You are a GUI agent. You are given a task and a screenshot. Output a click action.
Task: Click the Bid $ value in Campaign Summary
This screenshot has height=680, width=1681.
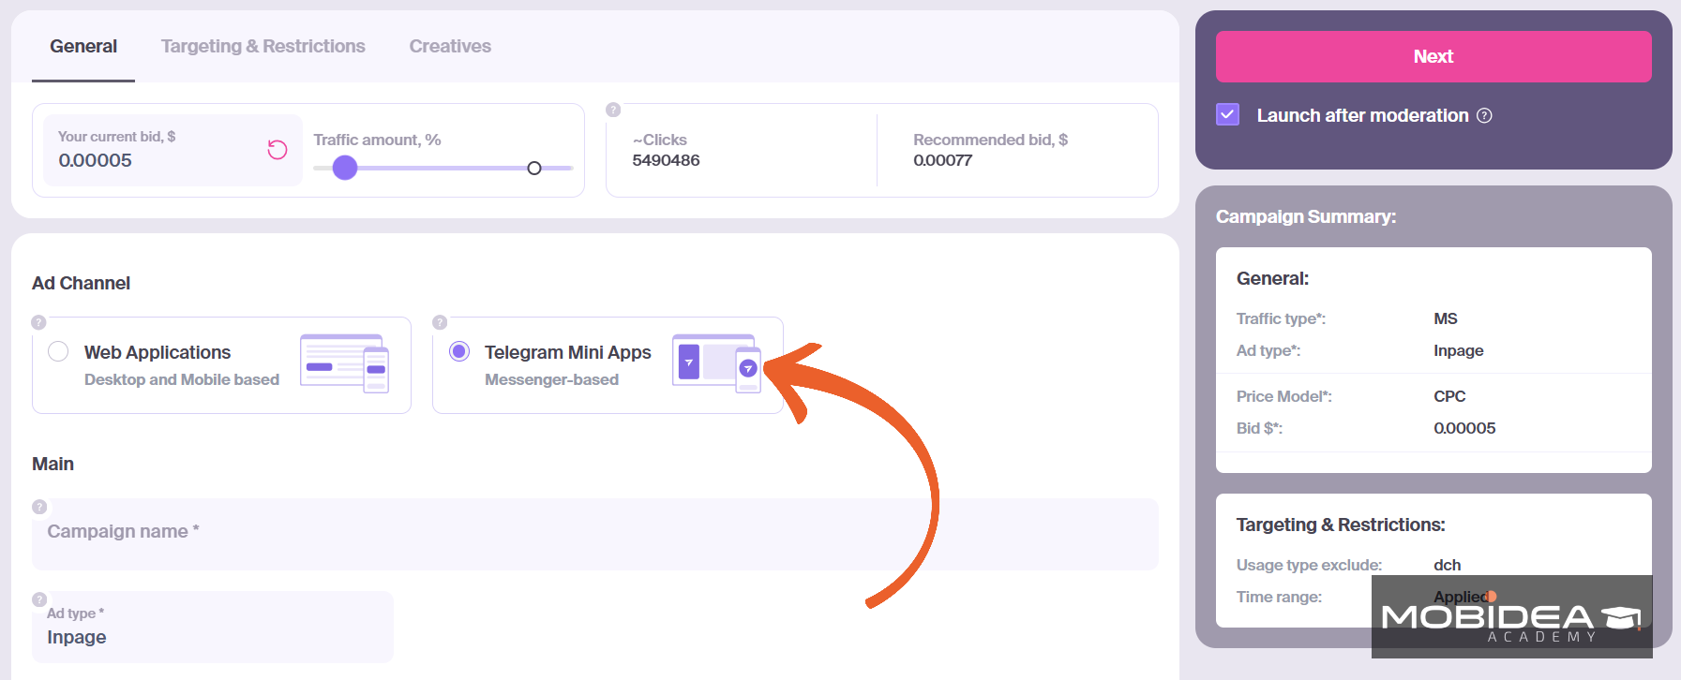pos(1464,428)
